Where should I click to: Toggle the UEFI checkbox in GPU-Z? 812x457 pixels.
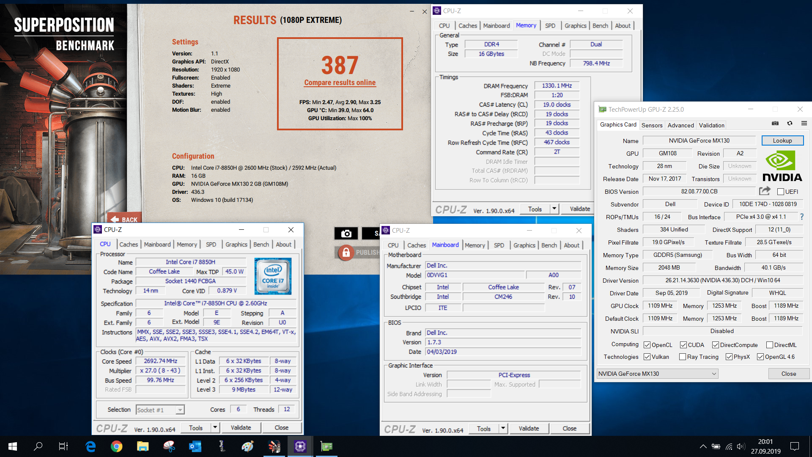781,192
